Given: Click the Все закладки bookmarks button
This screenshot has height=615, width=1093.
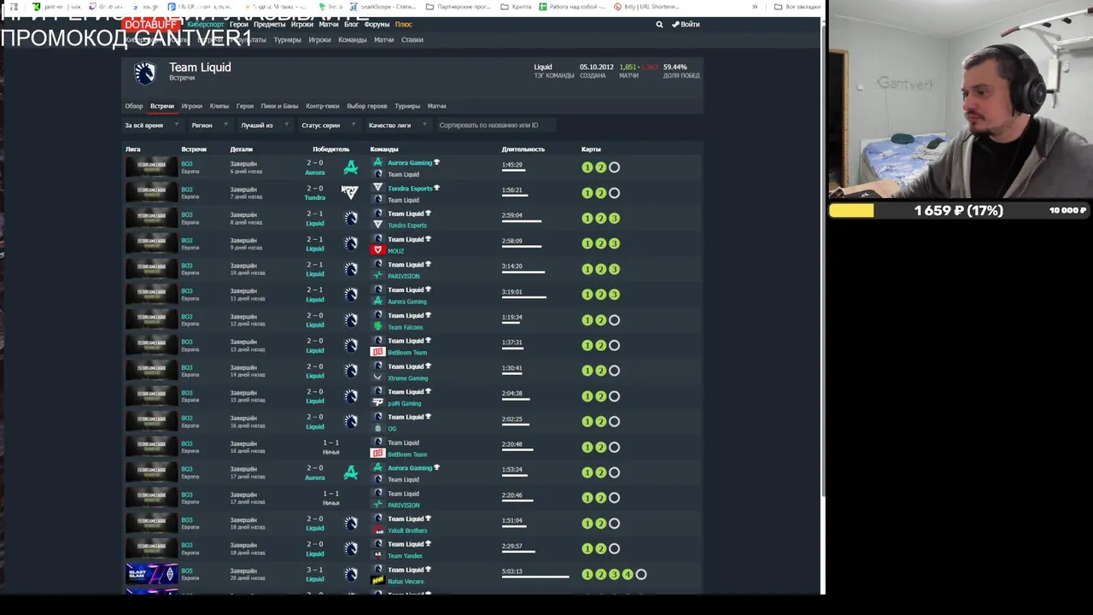Looking at the screenshot, I should click(796, 7).
